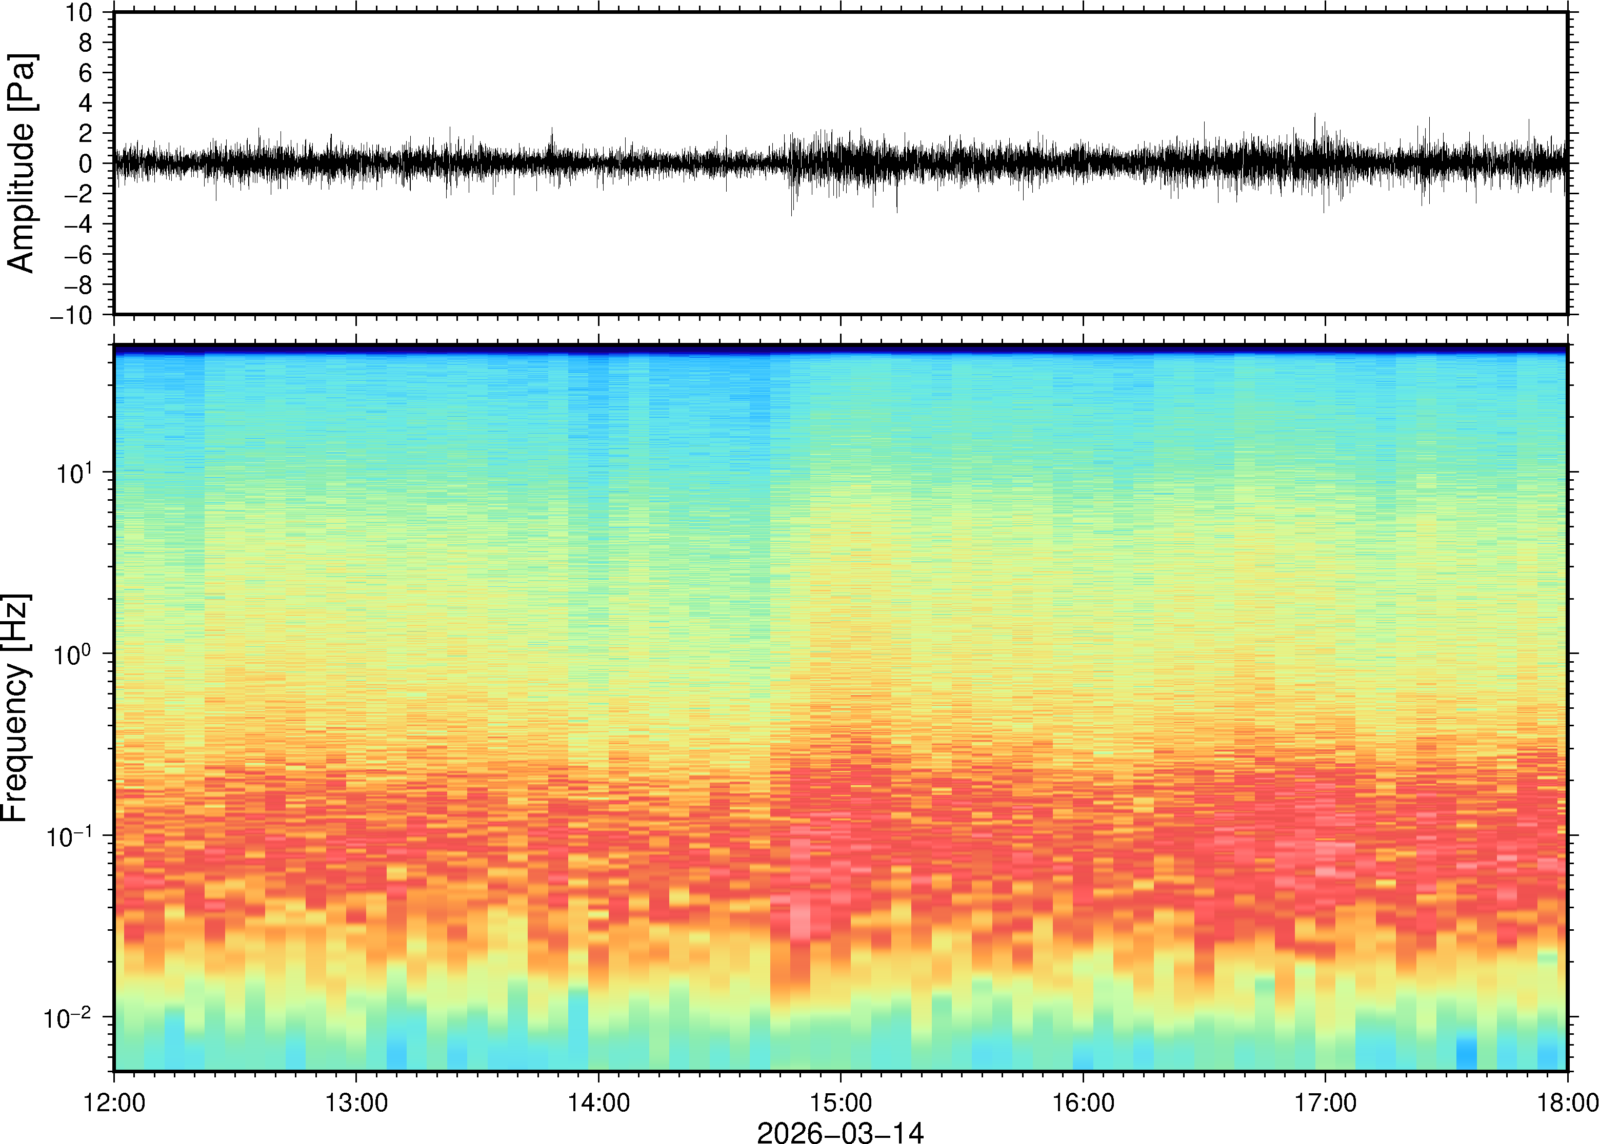
Task: Select the 14:00 tick label
Action: [599, 1102]
